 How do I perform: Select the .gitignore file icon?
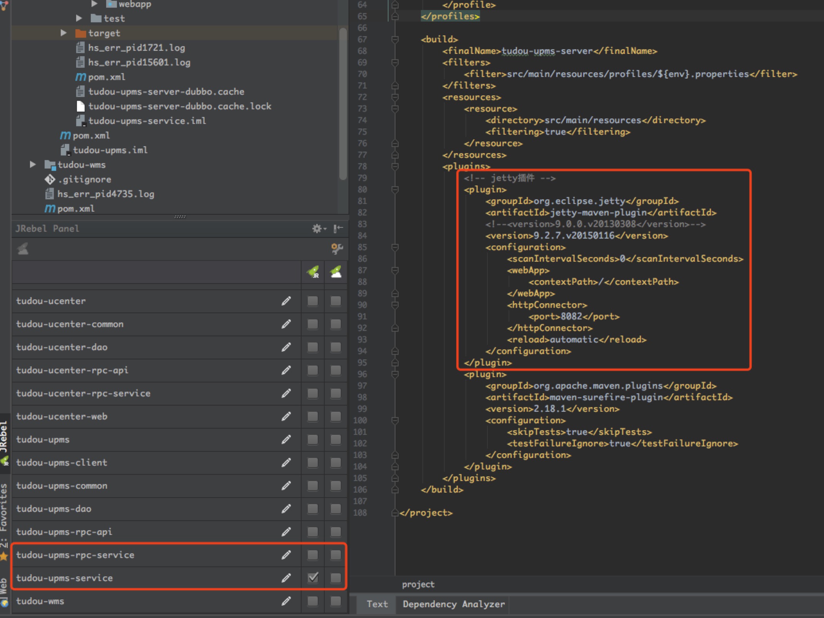(50, 179)
